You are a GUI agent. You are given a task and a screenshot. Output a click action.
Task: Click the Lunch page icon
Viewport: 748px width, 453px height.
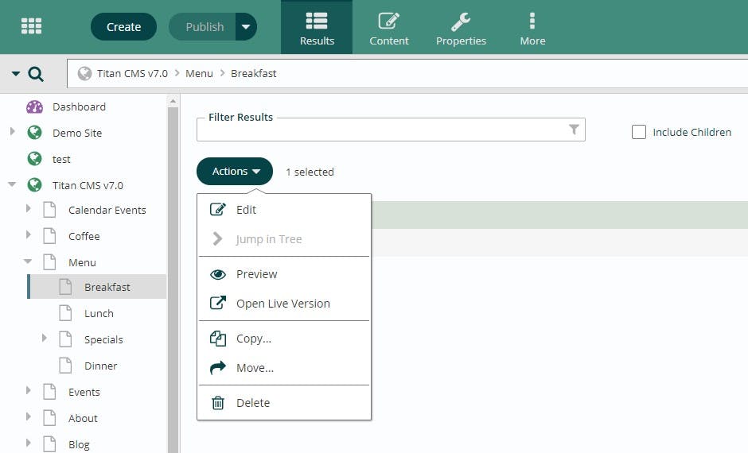point(65,313)
